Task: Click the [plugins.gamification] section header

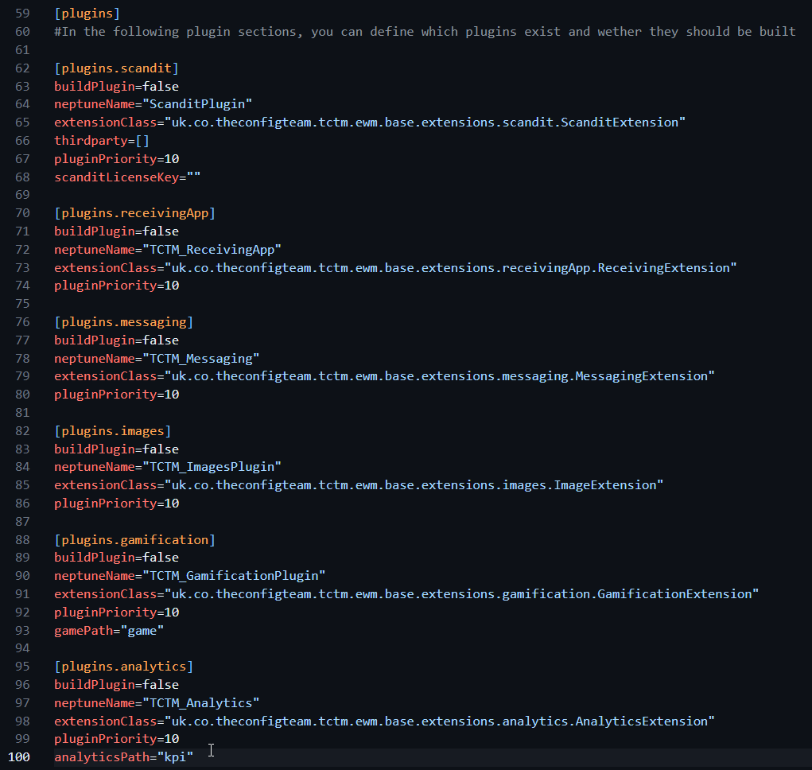Action: [134, 540]
